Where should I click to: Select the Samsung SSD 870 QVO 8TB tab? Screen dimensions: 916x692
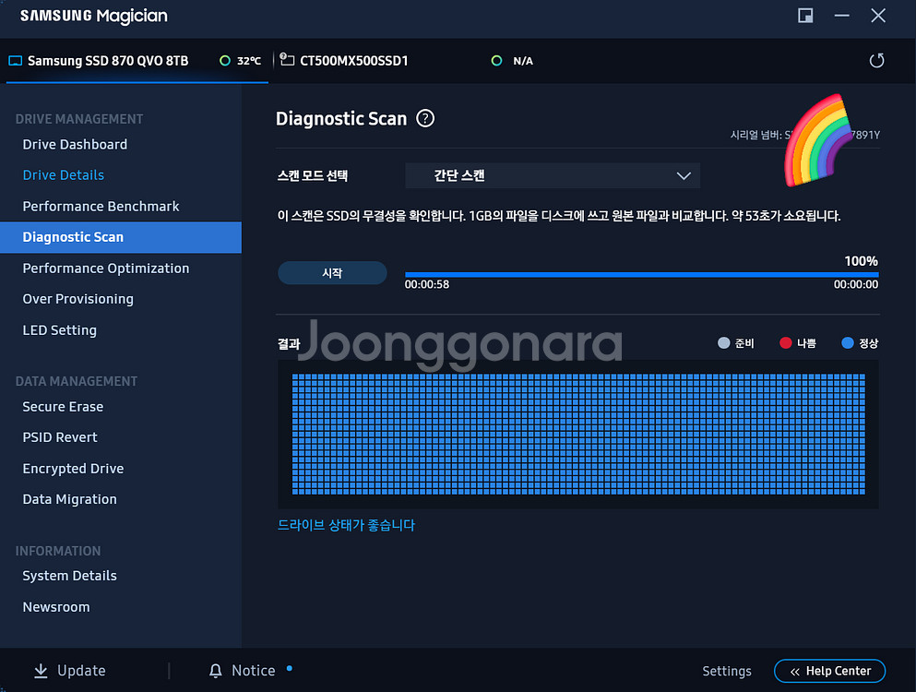[137, 61]
